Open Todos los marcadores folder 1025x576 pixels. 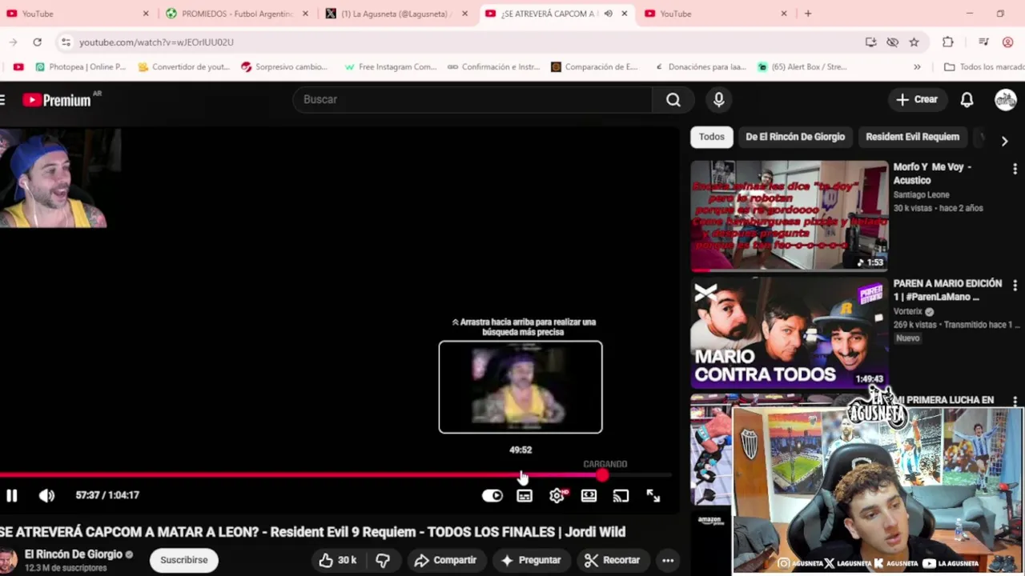point(984,66)
